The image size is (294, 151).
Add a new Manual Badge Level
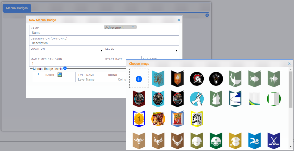pyautogui.click(x=65, y=68)
